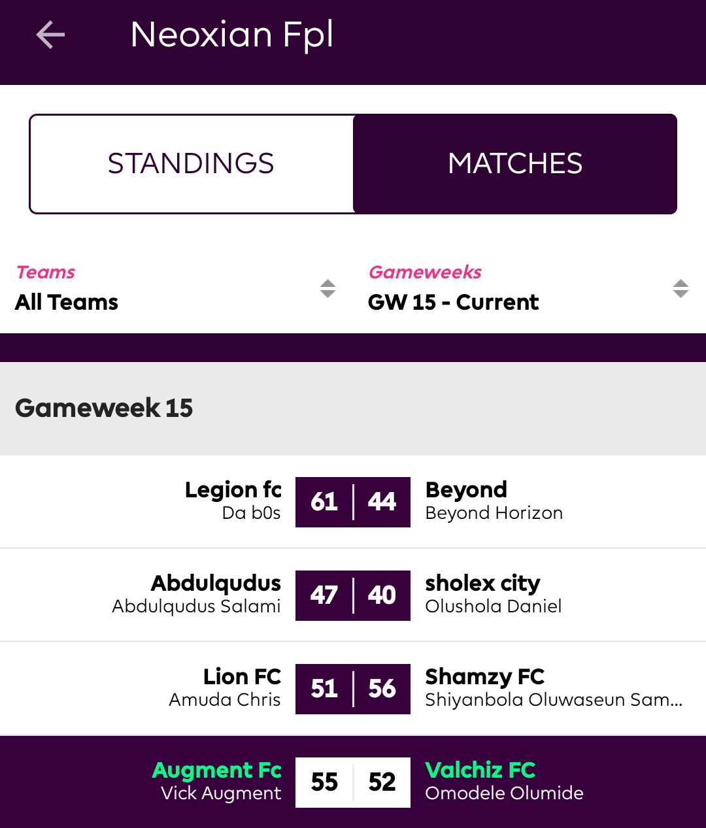
Task: Select the Matches tab
Action: coord(515,163)
